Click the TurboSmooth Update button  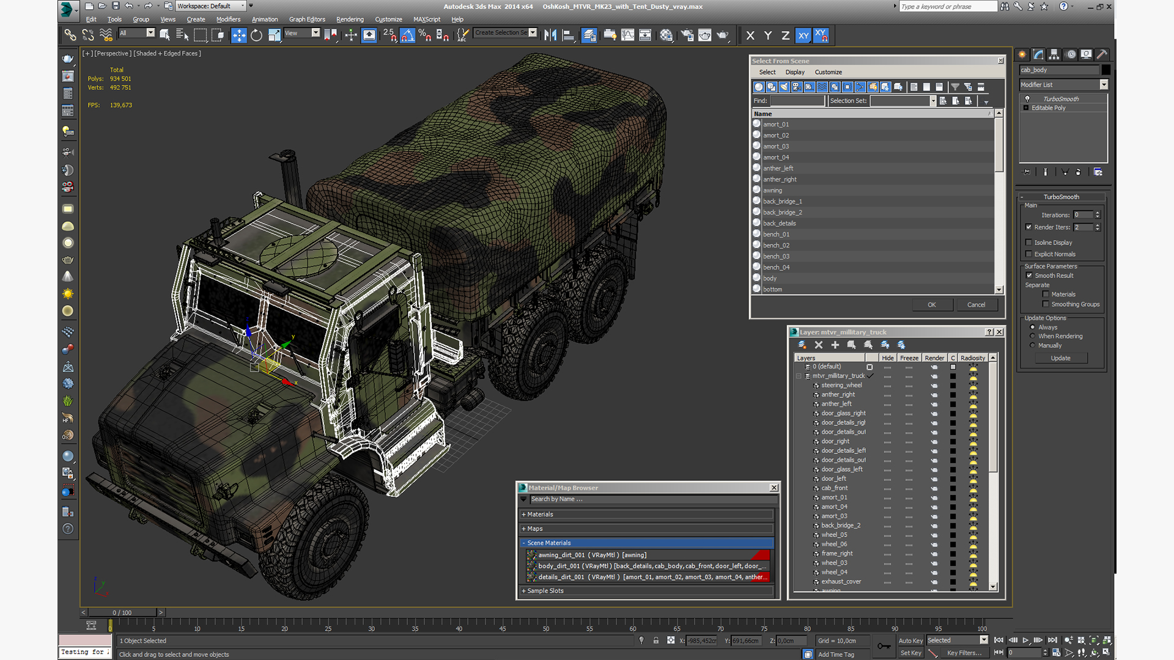[1060, 359]
